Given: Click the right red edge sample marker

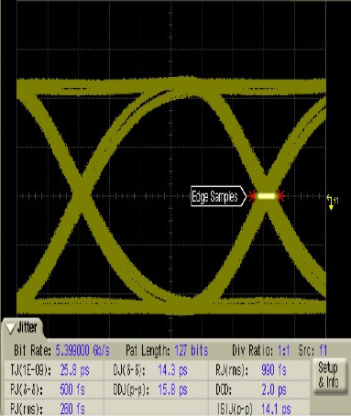Looking at the screenshot, I should click(x=281, y=196).
